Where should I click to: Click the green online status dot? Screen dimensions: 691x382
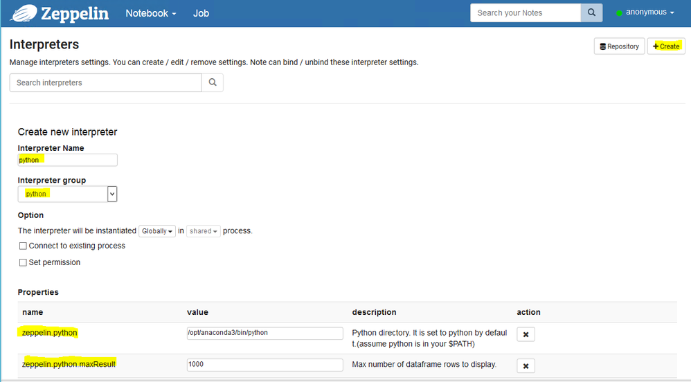coord(619,12)
